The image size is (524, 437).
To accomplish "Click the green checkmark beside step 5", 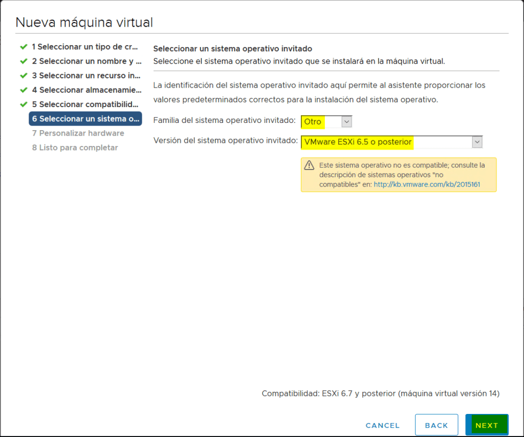I will 23,104.
